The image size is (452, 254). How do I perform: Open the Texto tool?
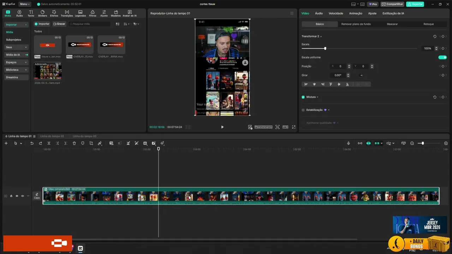point(31,13)
